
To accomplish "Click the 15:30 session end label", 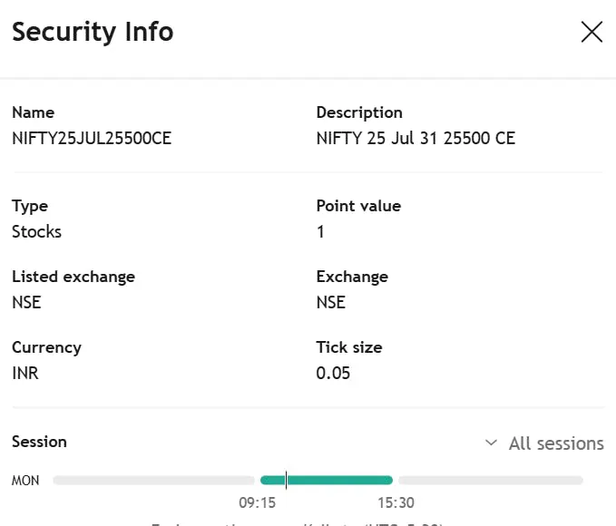I will click(x=396, y=502).
